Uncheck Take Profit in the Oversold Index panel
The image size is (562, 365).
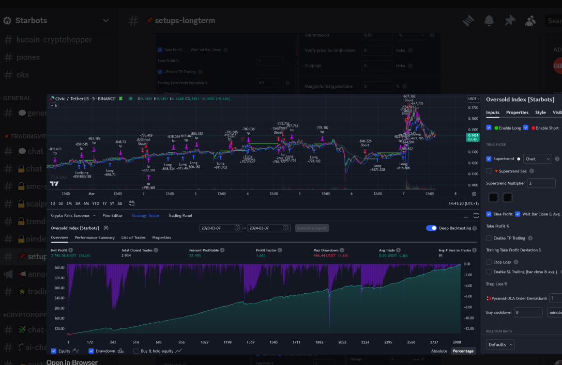[x=489, y=214]
